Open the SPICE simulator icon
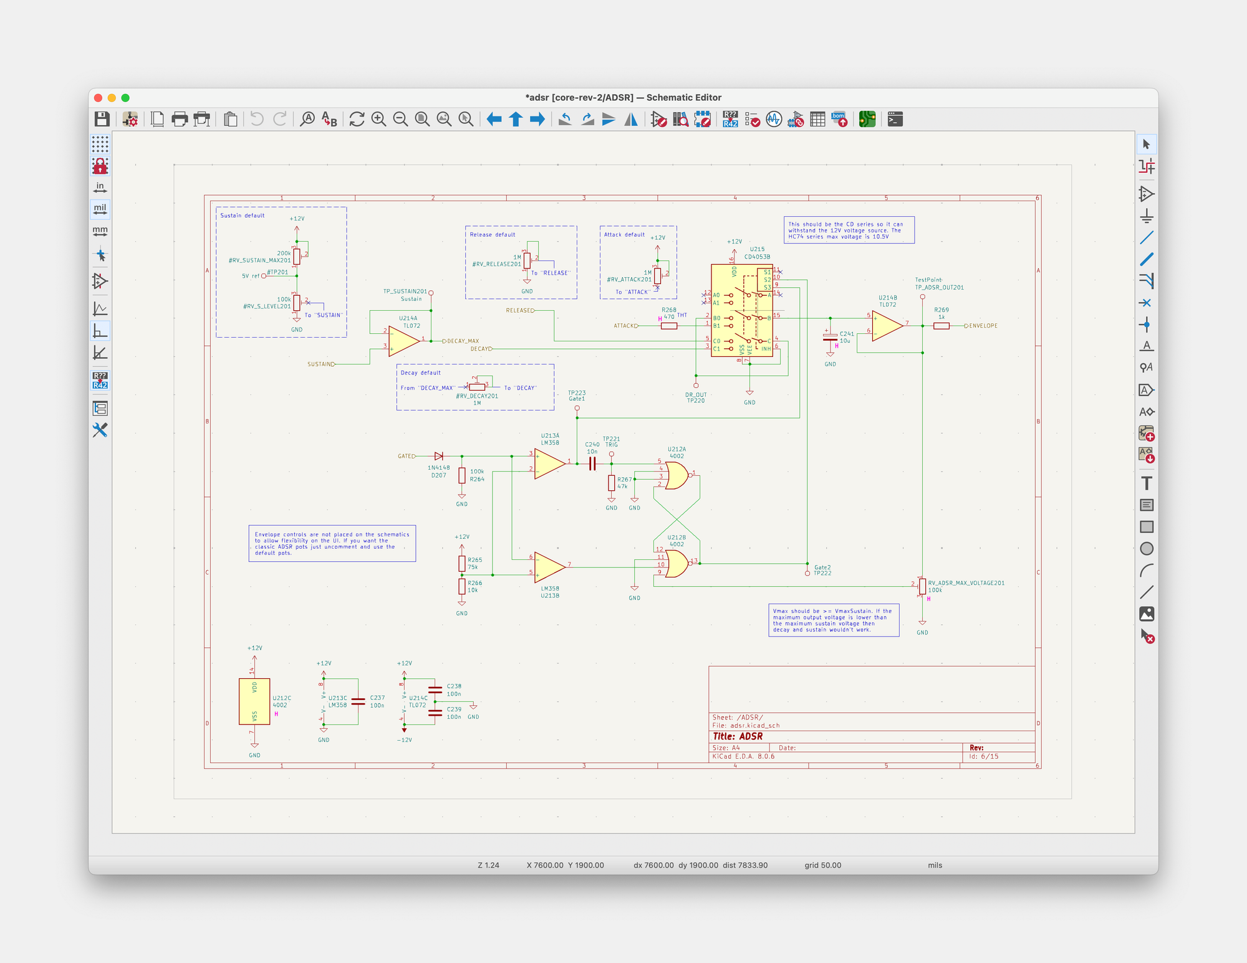This screenshot has width=1247, height=963. tap(774, 119)
